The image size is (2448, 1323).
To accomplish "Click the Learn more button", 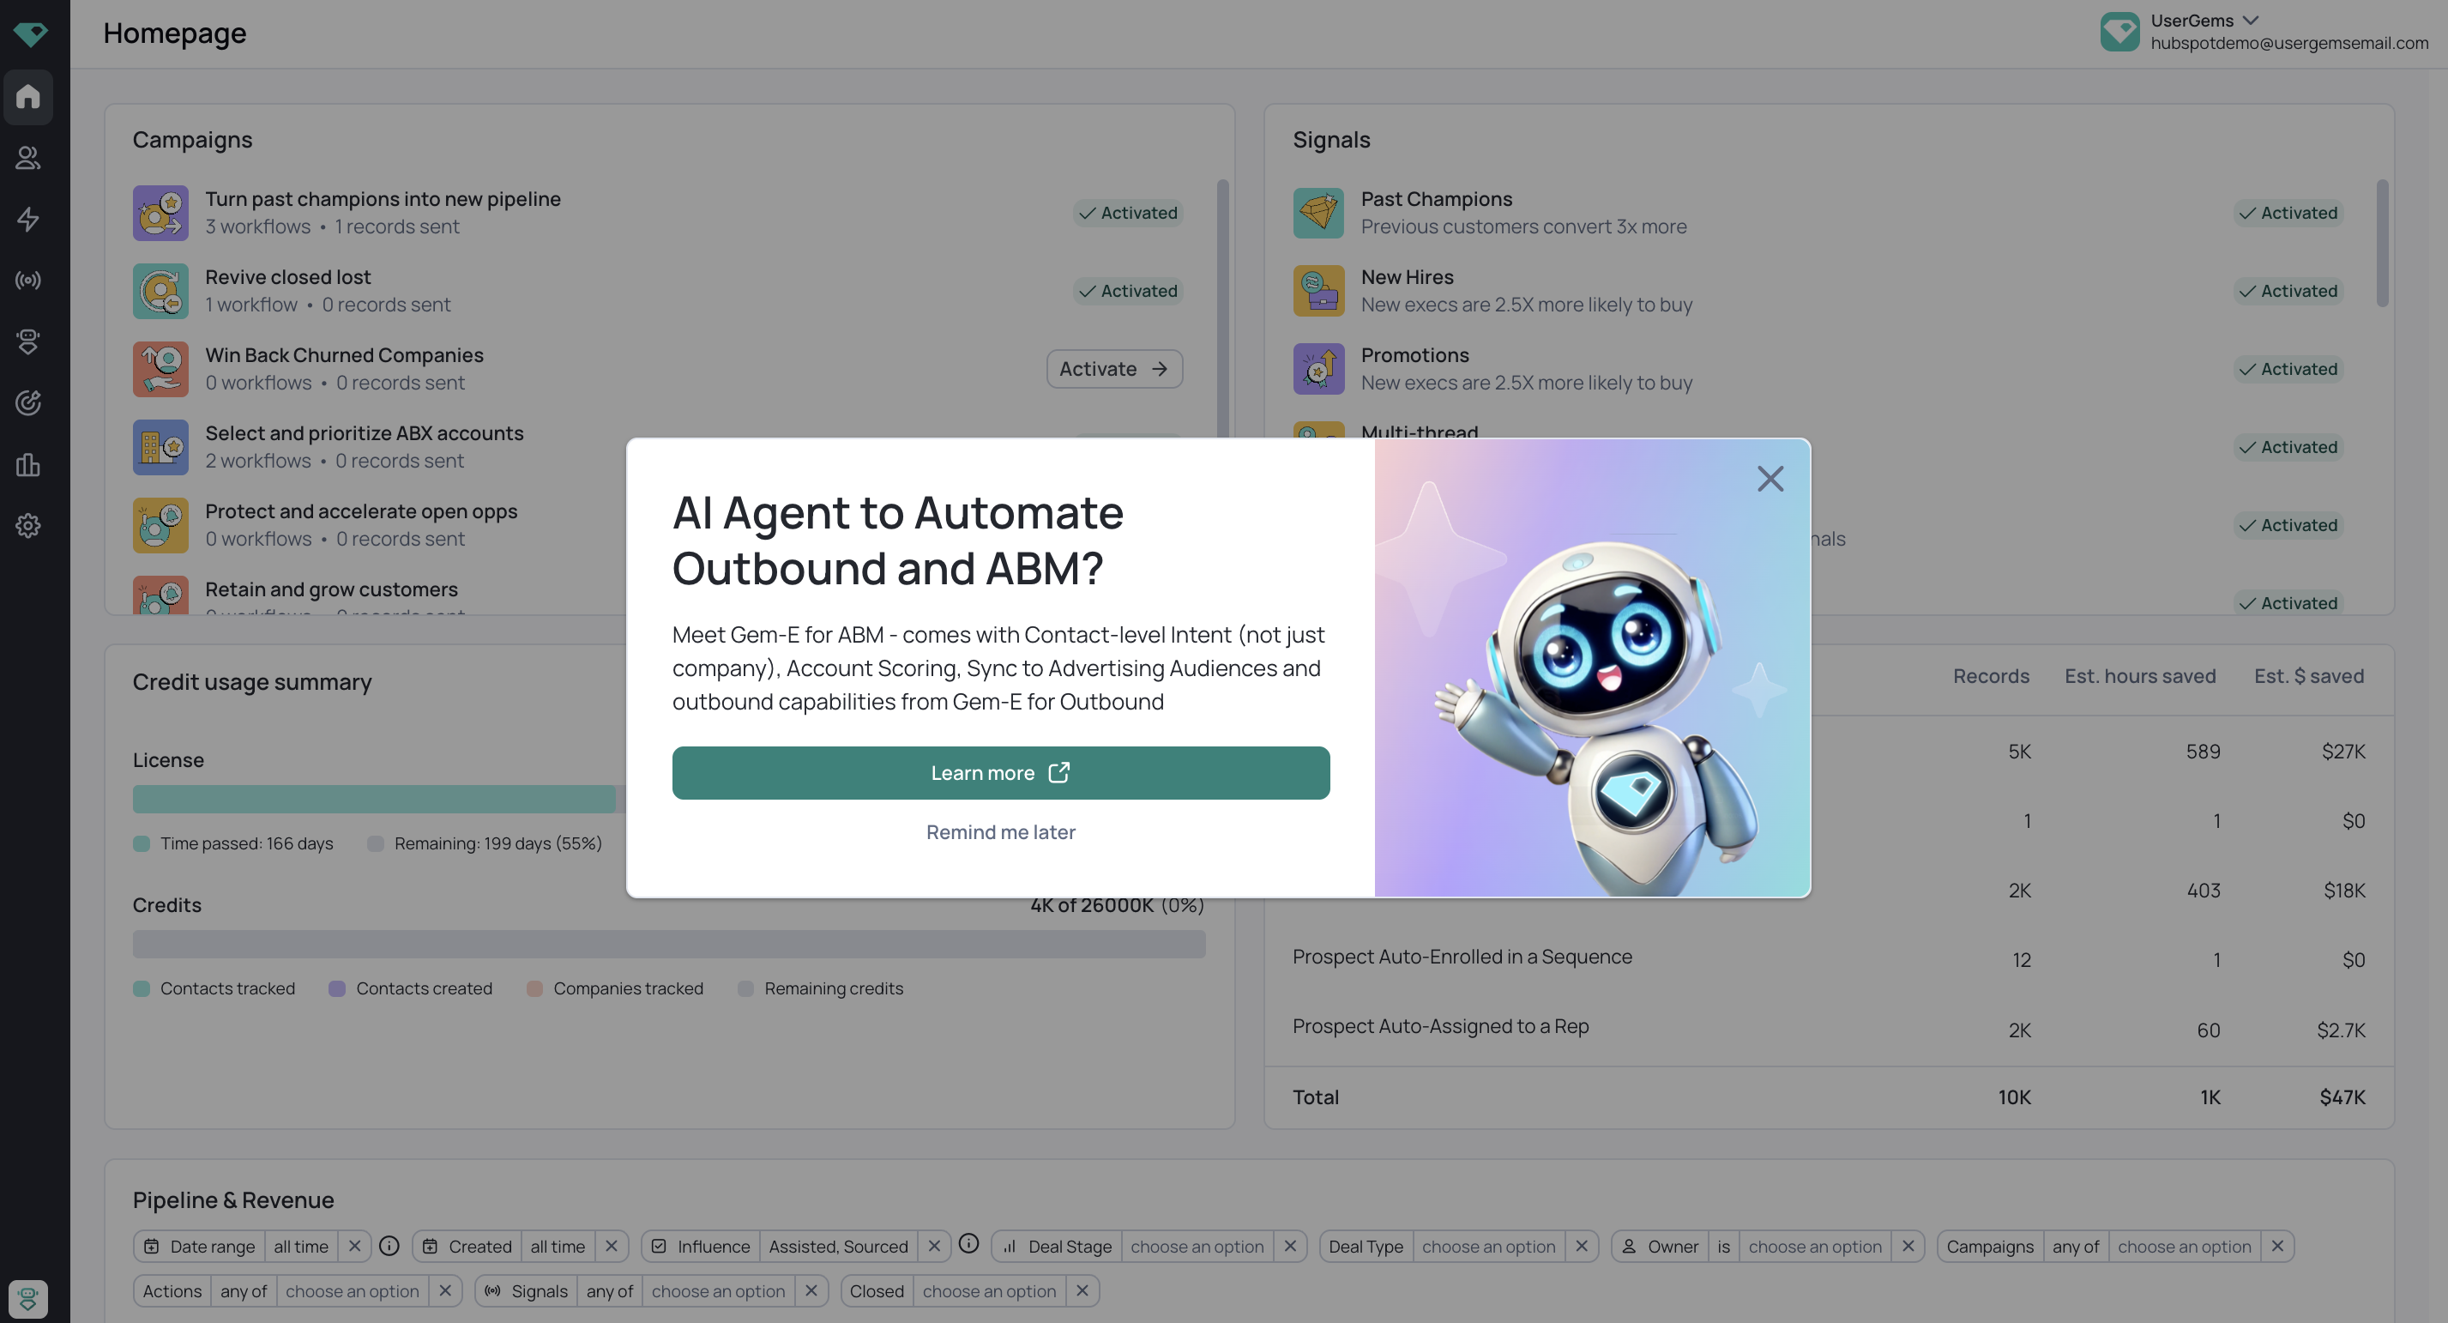I will pos(1001,773).
